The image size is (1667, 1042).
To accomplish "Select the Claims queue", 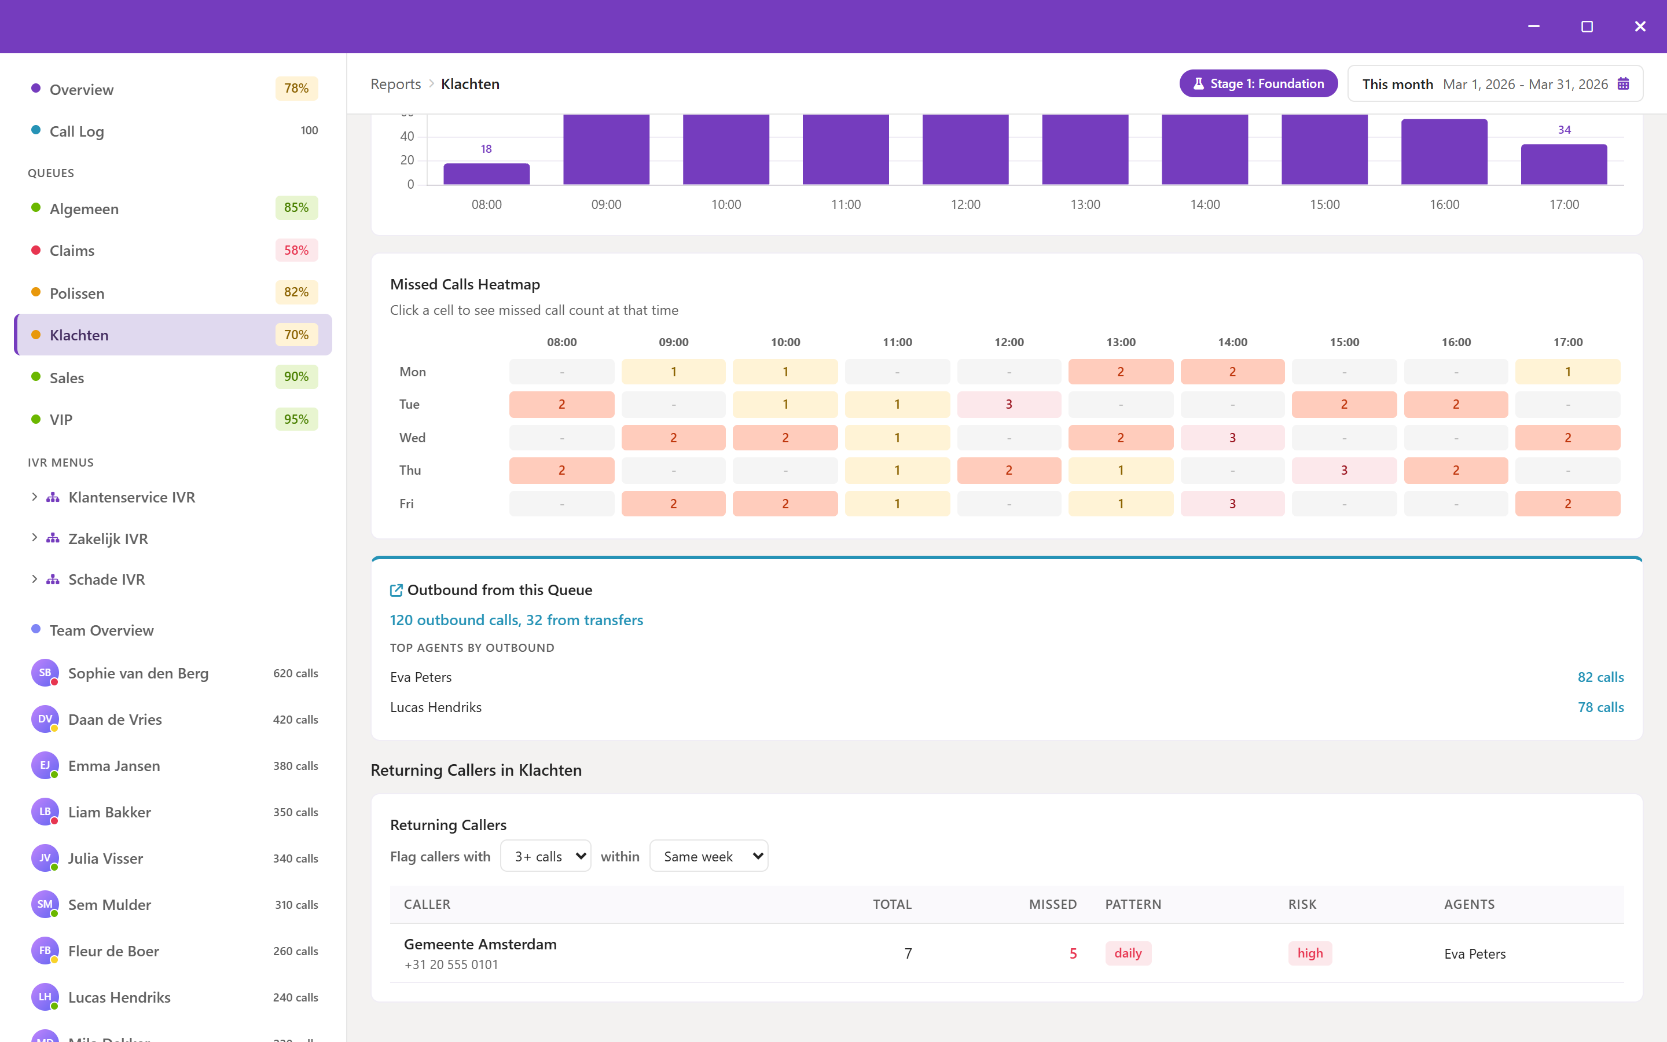I will (173, 250).
